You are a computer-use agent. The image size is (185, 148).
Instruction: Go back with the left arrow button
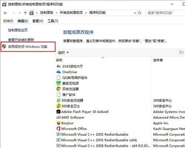pyautogui.click(x=6, y=13)
